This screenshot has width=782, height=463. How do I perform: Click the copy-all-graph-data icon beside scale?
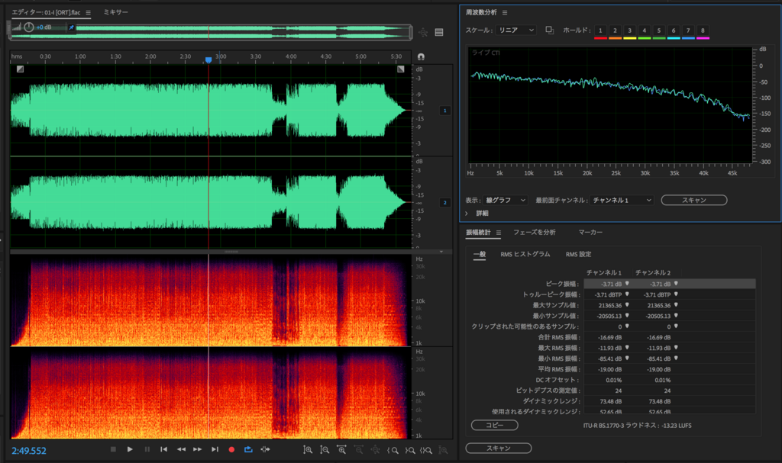tap(549, 31)
